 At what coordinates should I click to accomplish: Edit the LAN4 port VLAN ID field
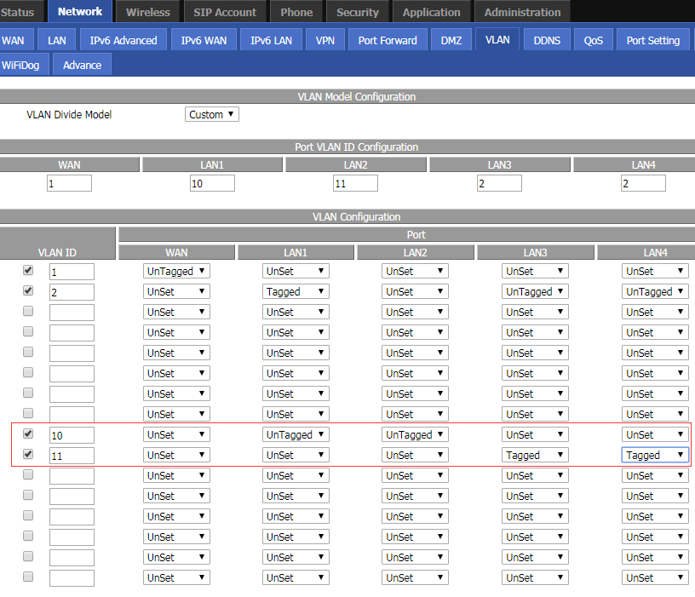click(x=643, y=183)
